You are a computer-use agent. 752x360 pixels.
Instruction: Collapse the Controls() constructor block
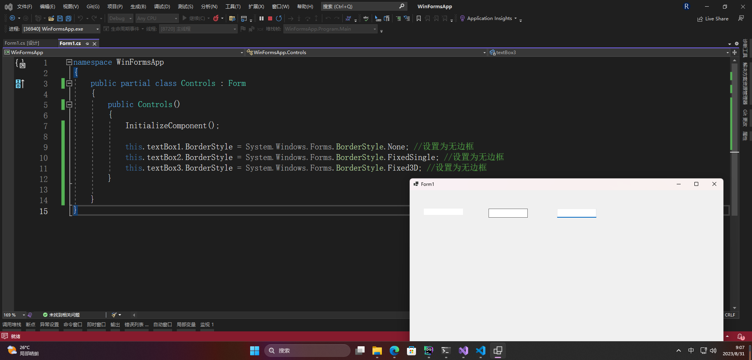pyautogui.click(x=69, y=104)
